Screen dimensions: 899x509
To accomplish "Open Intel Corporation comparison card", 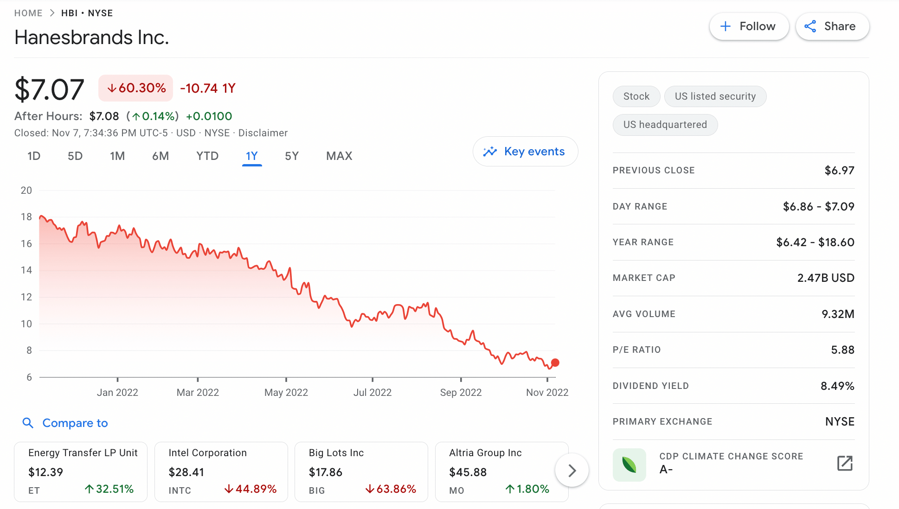I will coord(221,471).
